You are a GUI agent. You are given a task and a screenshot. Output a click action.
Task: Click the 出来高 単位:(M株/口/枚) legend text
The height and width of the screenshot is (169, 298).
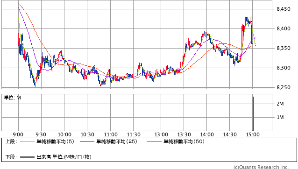coord(64,157)
